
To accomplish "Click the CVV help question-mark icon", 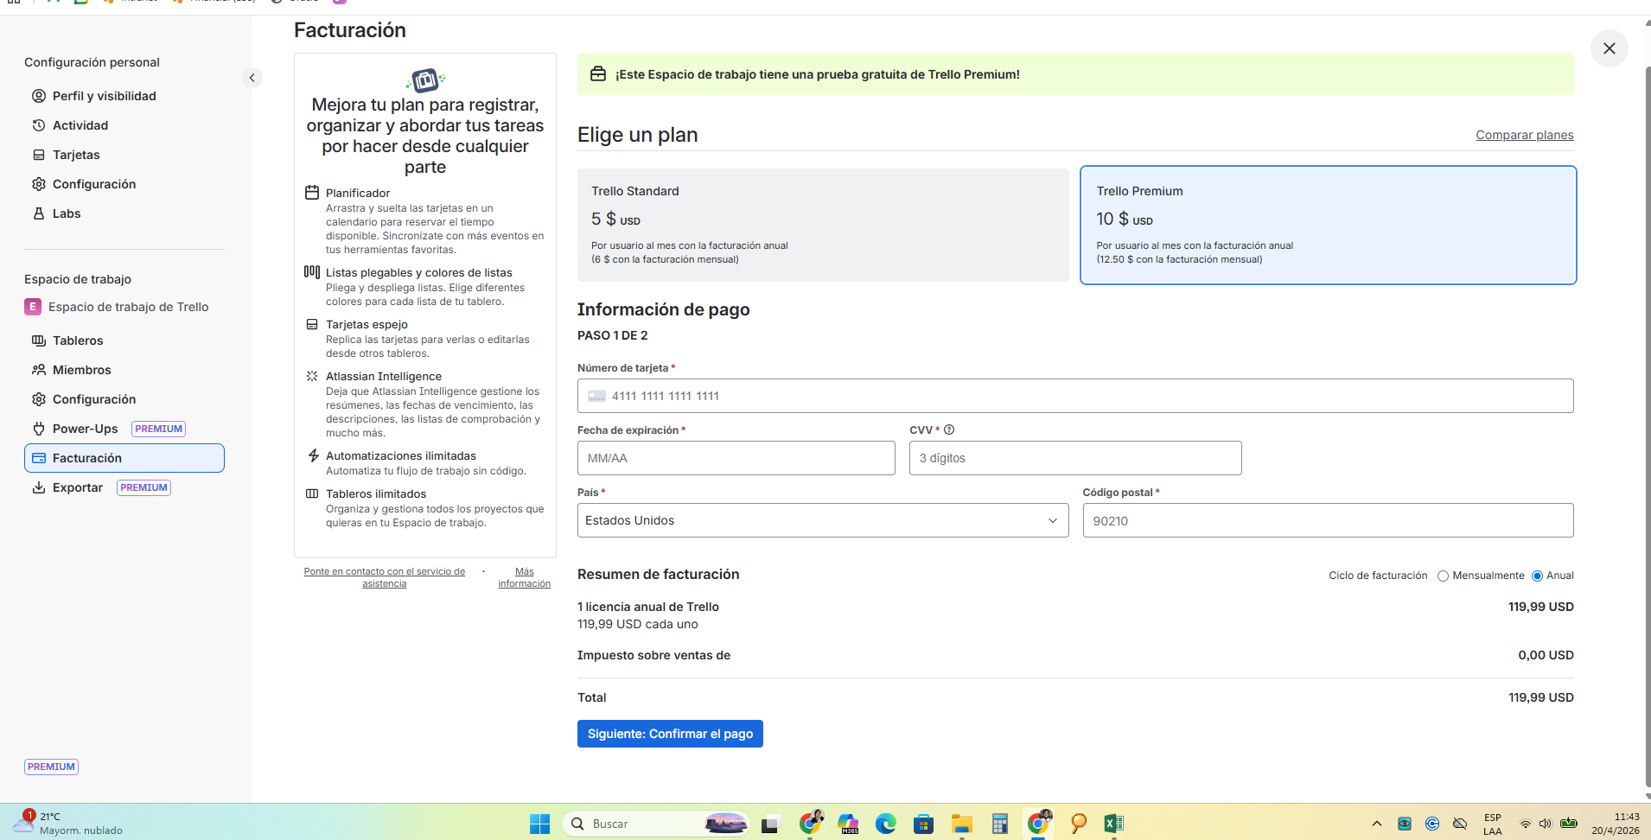I will tap(949, 430).
